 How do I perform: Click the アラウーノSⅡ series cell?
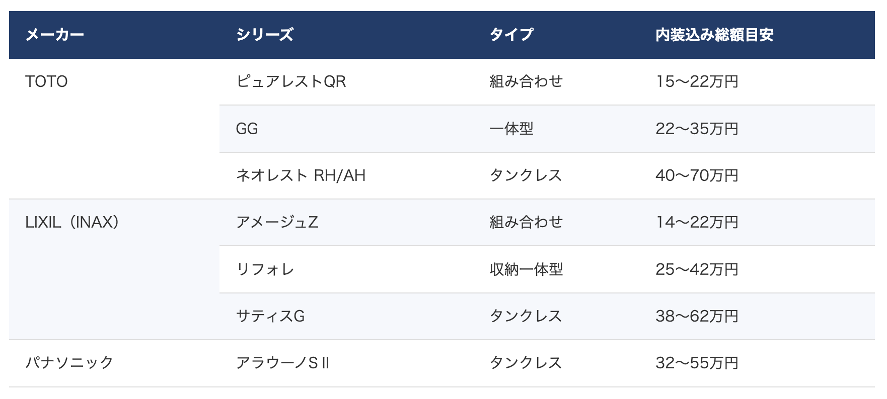[x=282, y=363]
